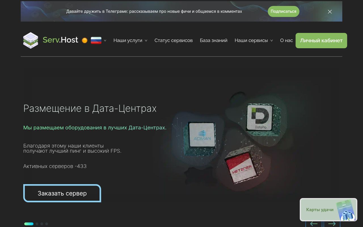This screenshot has height=227, width=363.
Task: Go to previous slide arrow
Action: pos(314,224)
